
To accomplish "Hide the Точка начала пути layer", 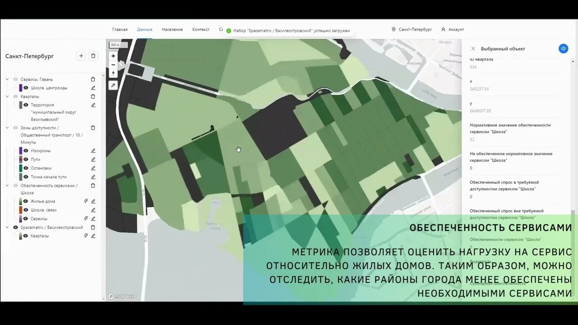I will click(26, 177).
